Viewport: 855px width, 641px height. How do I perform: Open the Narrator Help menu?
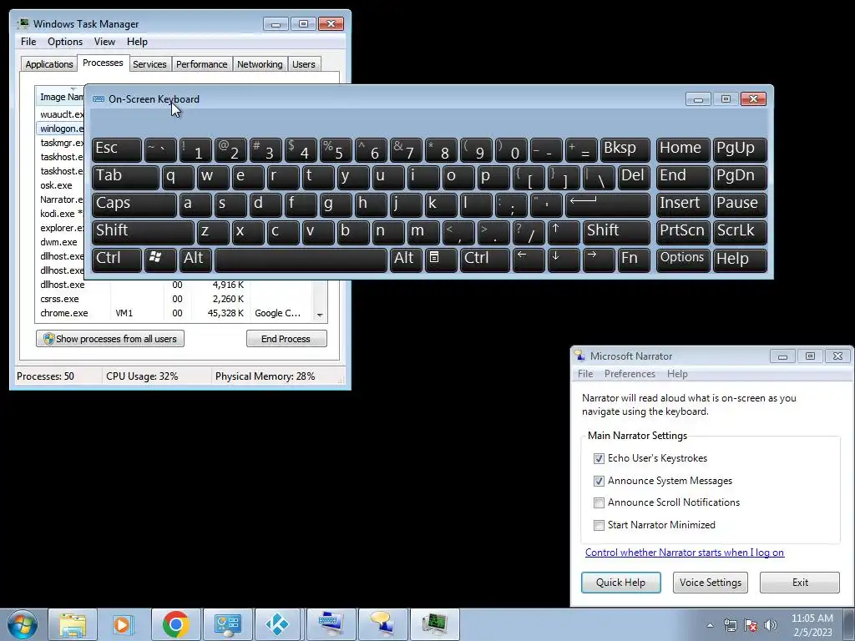point(677,374)
